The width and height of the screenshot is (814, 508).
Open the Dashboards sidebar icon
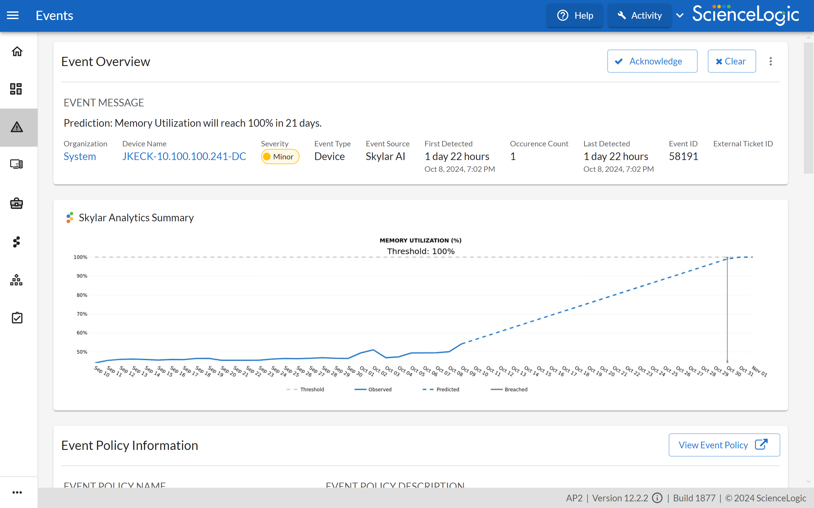[x=16, y=89]
